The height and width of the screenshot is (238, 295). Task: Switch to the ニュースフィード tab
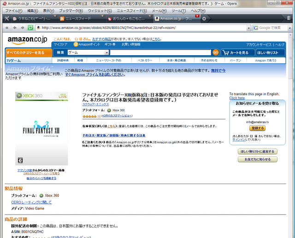pos(81,18)
